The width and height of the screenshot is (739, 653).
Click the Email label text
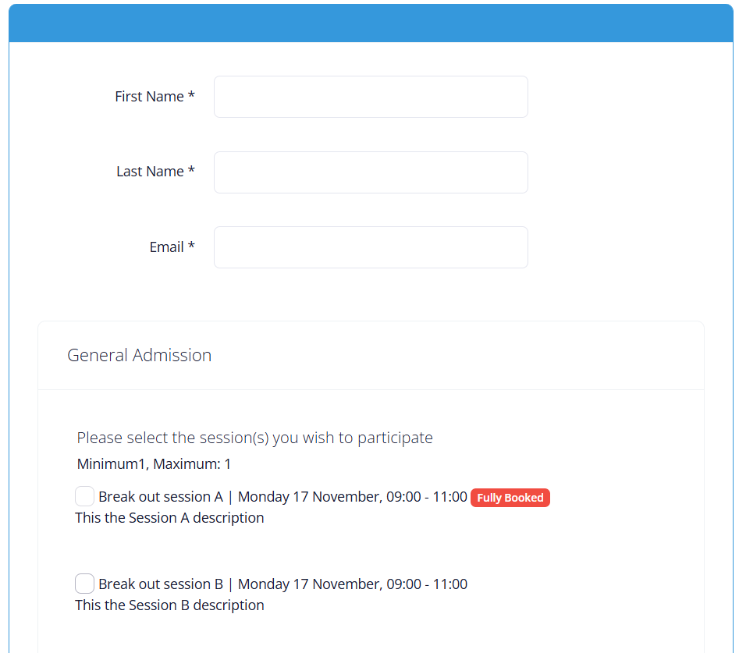pos(166,247)
